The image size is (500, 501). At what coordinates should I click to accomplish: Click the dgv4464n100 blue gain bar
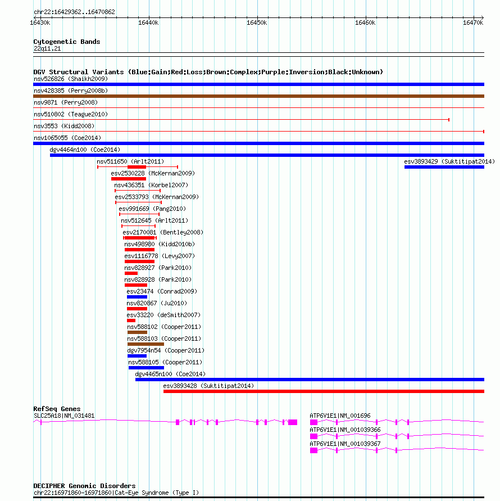pyautogui.click(x=267, y=155)
